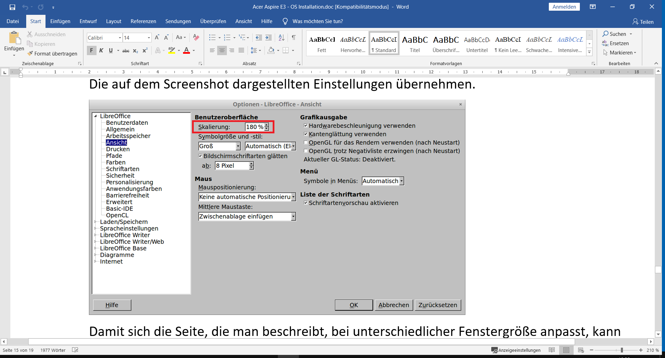Screen dimensions: 665x358
Task: Switch to read mode view in status bar
Action: pos(552,350)
